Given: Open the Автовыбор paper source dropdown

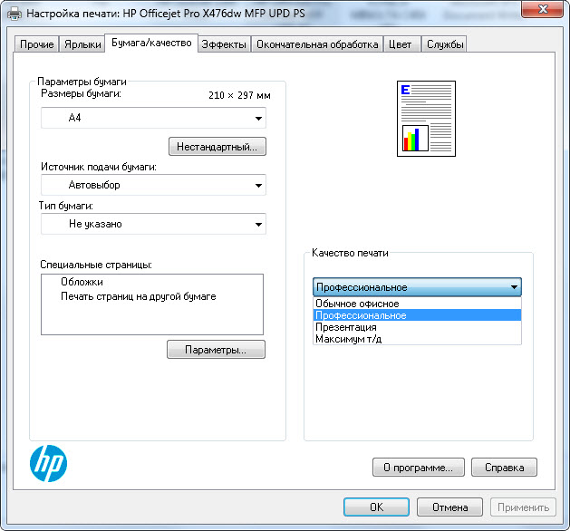Looking at the screenshot, I should click(x=153, y=185).
